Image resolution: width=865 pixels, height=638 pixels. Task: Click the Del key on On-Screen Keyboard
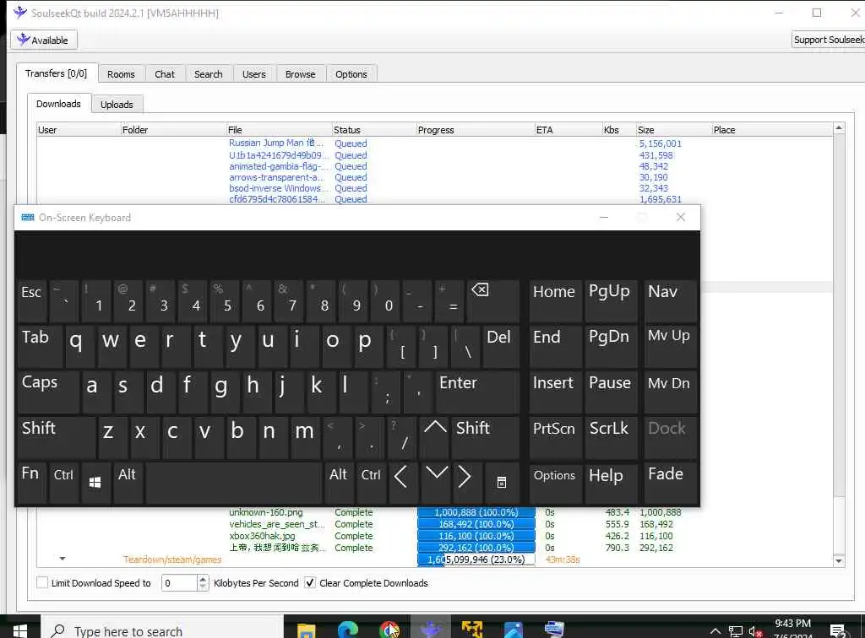click(500, 347)
